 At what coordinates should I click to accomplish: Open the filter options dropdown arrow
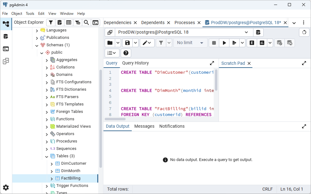169,43
